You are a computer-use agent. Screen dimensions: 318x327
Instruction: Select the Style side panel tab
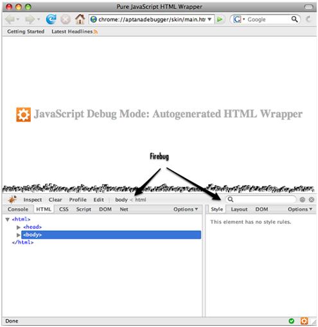[217, 209]
